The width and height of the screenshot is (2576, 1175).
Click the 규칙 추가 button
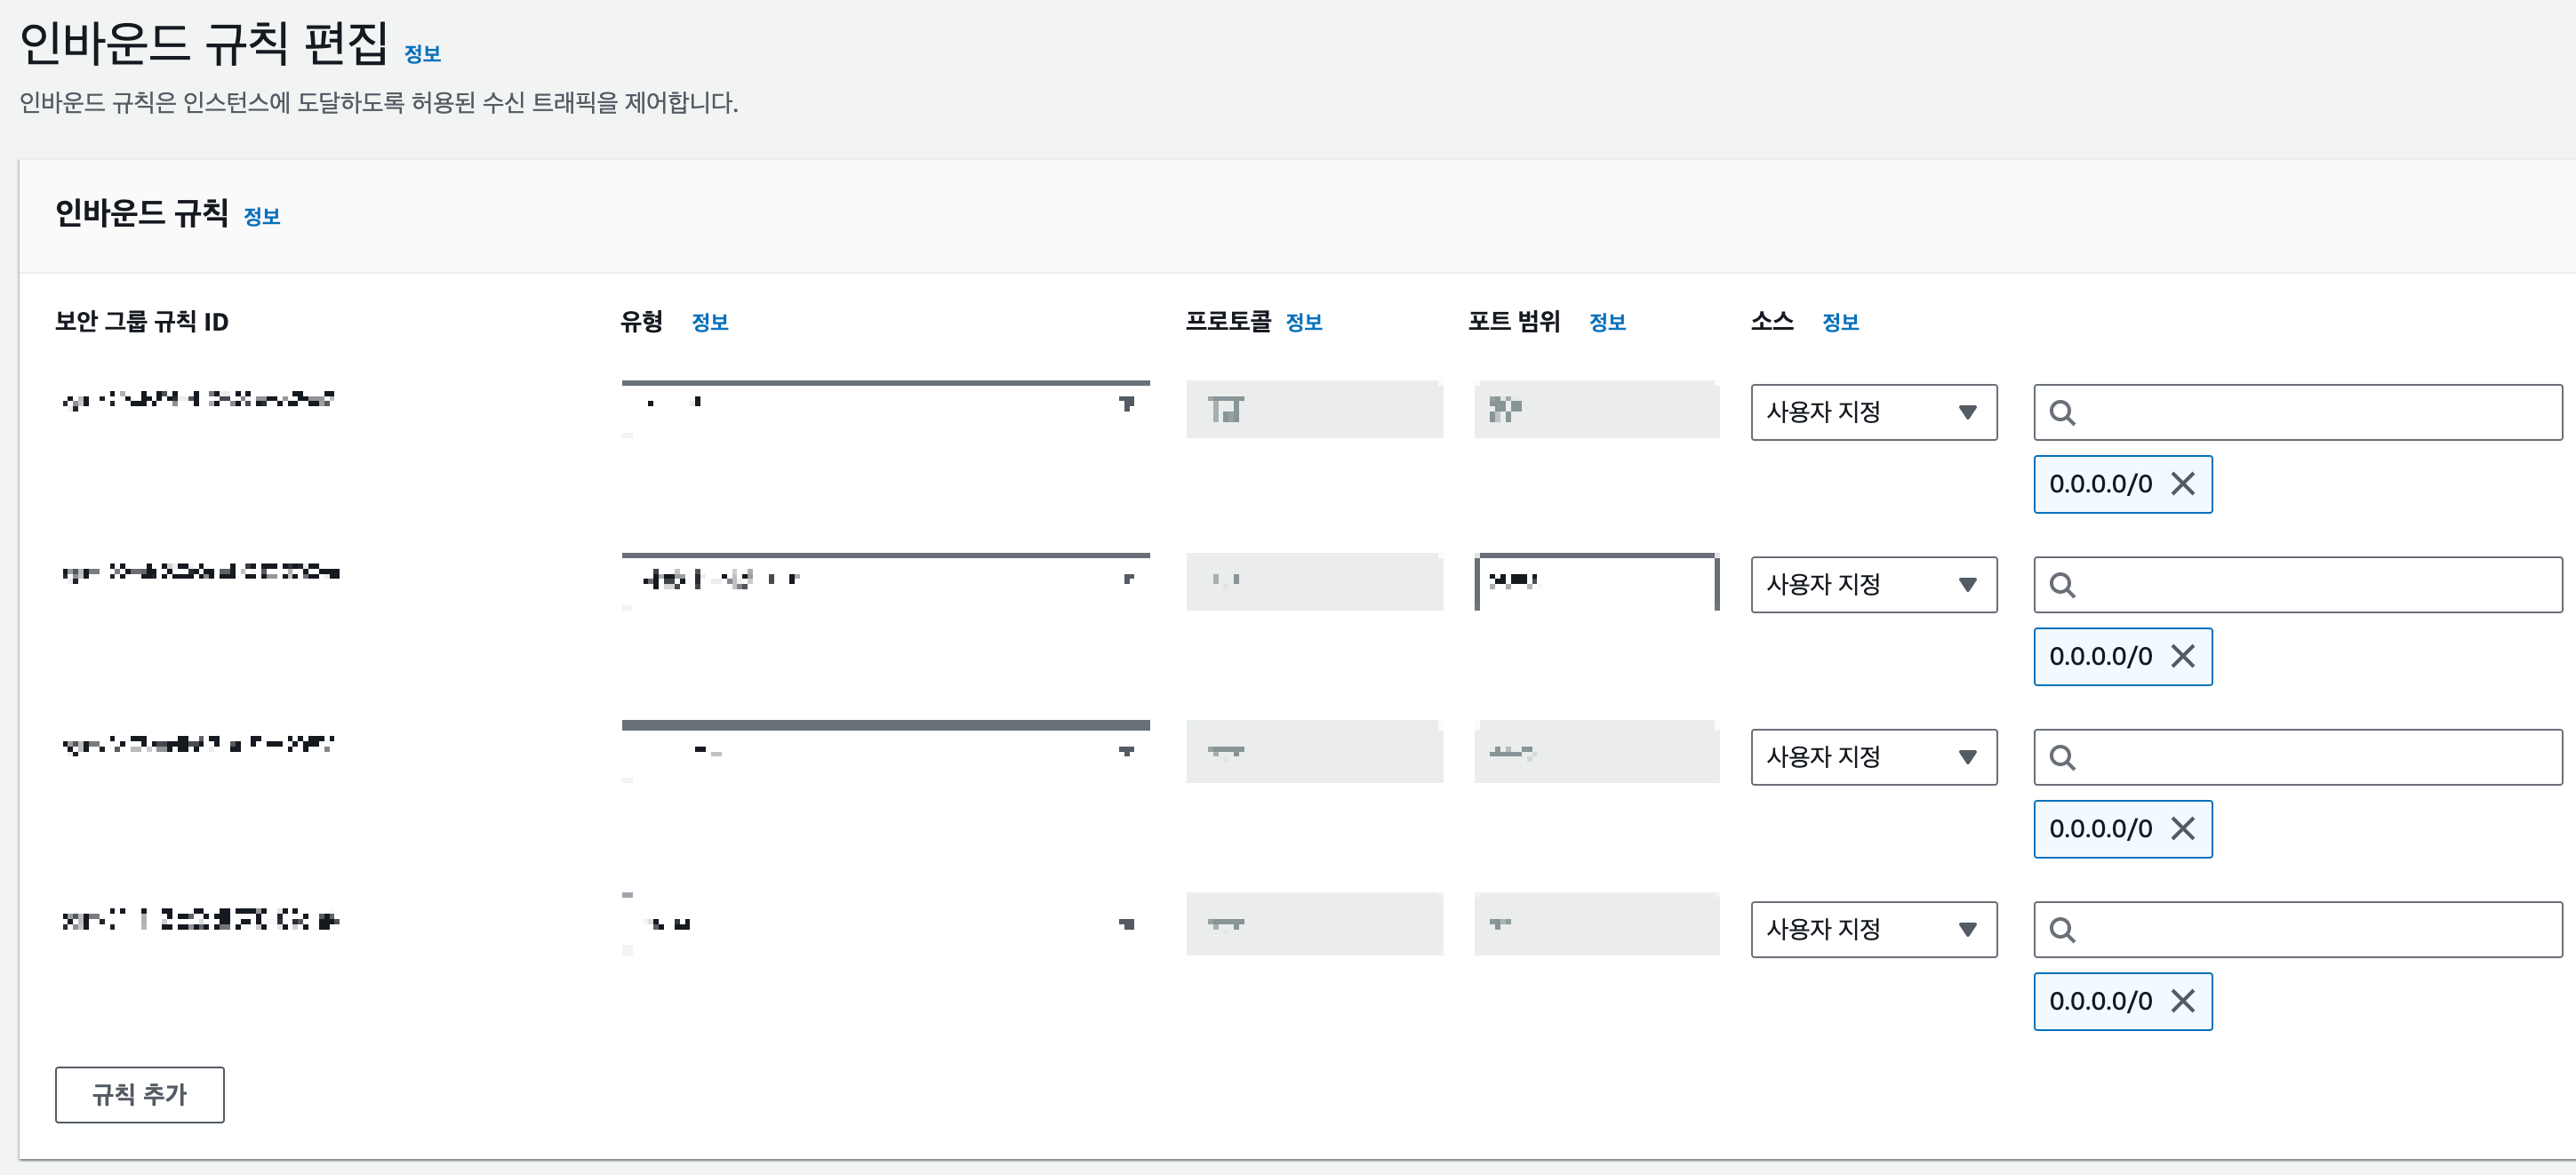(x=139, y=1094)
